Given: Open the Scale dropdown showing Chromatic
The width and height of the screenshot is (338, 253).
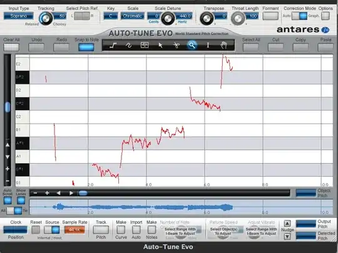Looking at the screenshot, I should [132, 16].
